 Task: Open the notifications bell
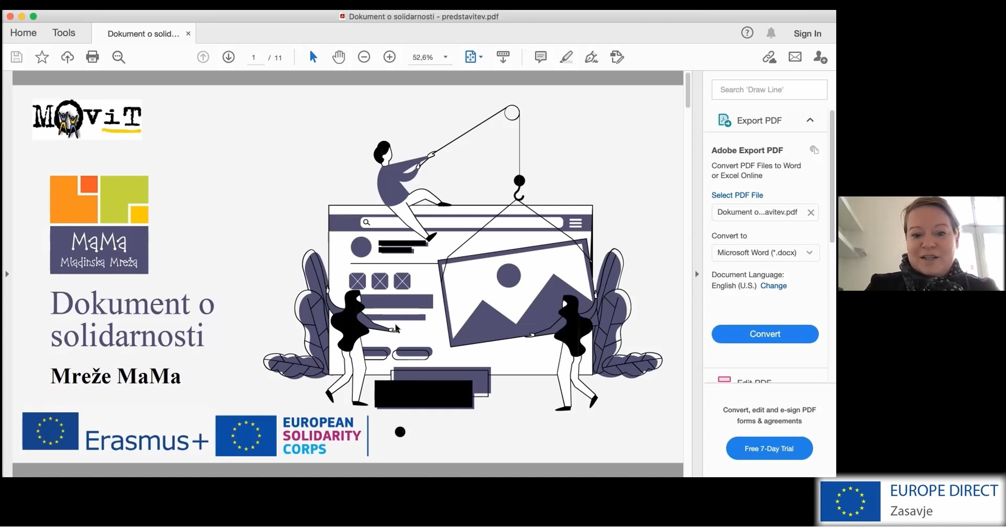(x=771, y=34)
